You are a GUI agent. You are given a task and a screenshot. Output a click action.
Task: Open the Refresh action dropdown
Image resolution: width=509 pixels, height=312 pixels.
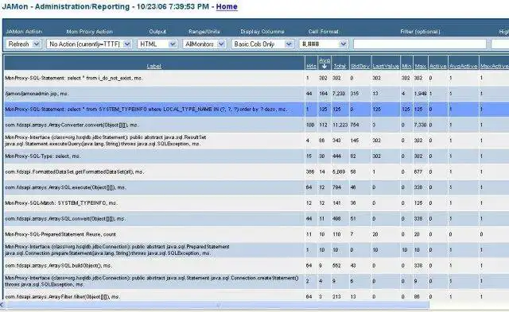pos(23,44)
